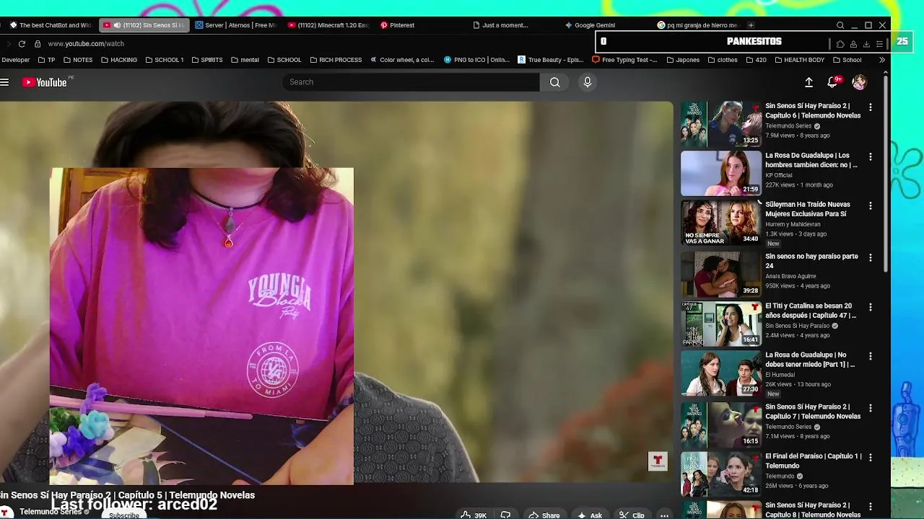Open Free Typing Test bookmark
Viewport: 924px width, 519px height.
pos(624,60)
